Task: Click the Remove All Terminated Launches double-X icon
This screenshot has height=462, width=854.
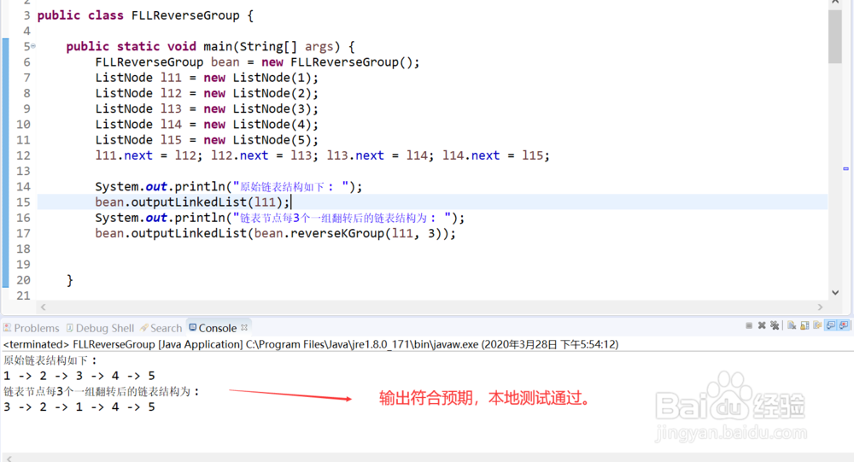Action: point(775,325)
